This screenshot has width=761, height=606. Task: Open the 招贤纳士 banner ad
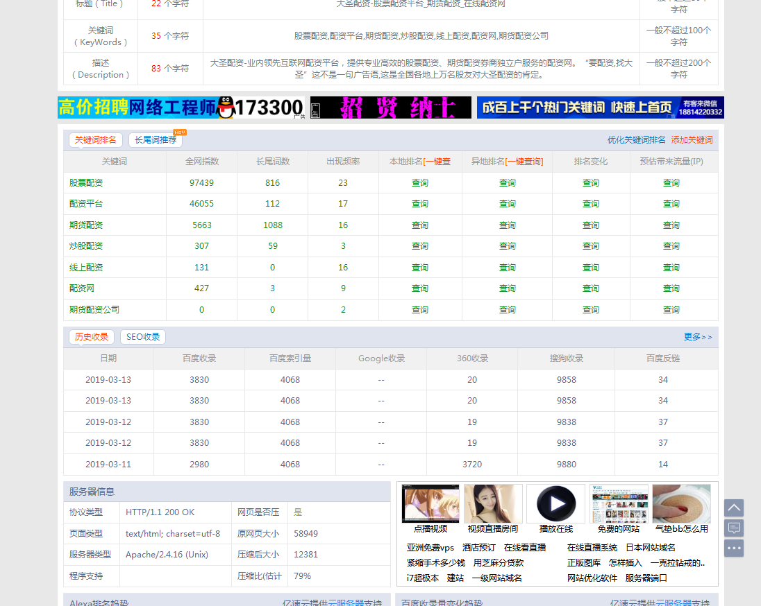pos(391,107)
